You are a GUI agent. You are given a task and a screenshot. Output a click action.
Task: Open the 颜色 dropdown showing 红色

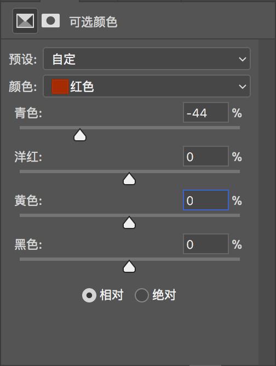point(147,86)
